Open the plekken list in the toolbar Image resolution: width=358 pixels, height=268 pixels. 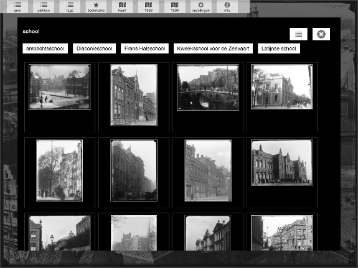[x=44, y=7]
